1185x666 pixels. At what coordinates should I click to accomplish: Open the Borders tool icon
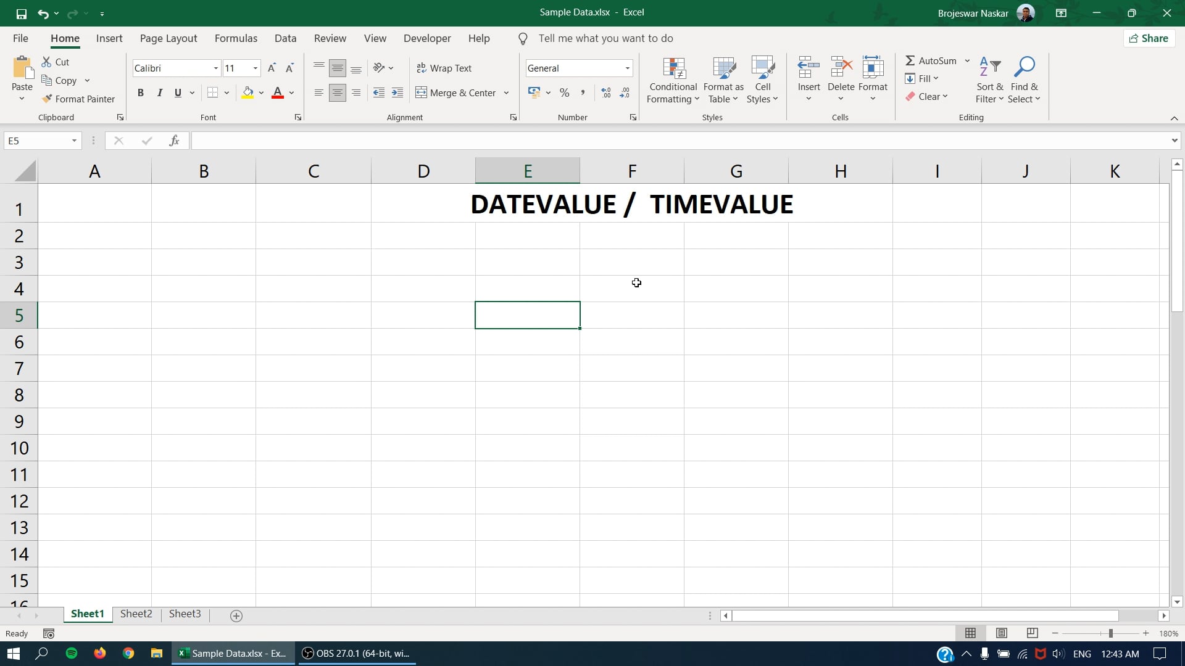click(x=212, y=92)
